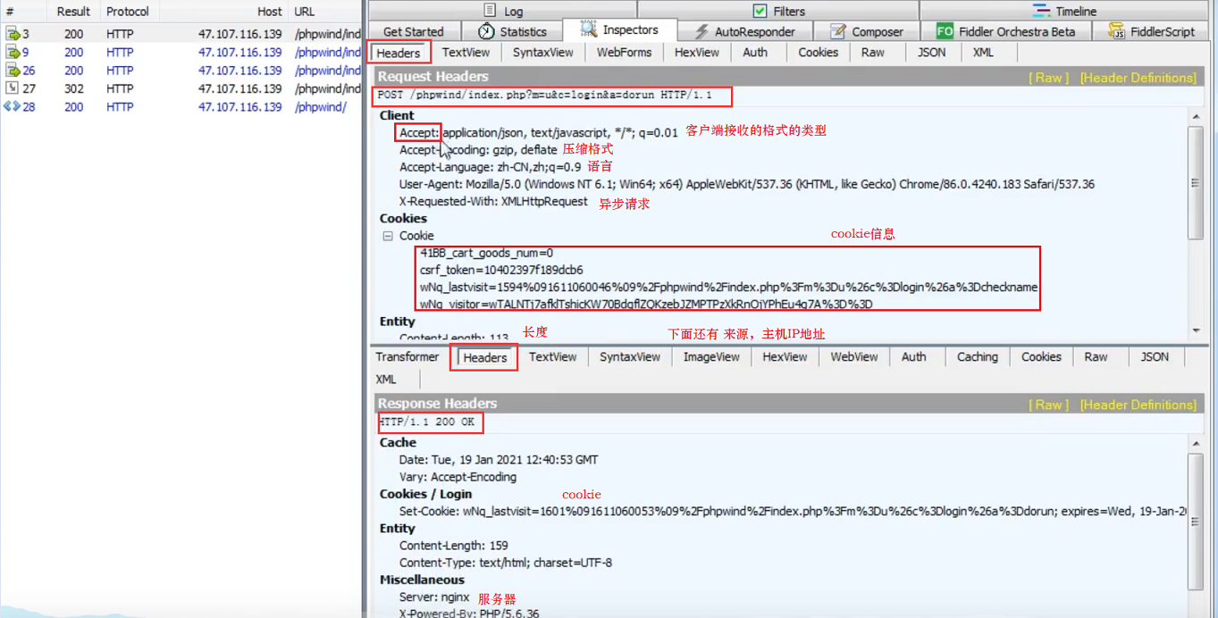1218x618 pixels.
Task: Switch to the Get Started tab
Action: click(x=413, y=31)
